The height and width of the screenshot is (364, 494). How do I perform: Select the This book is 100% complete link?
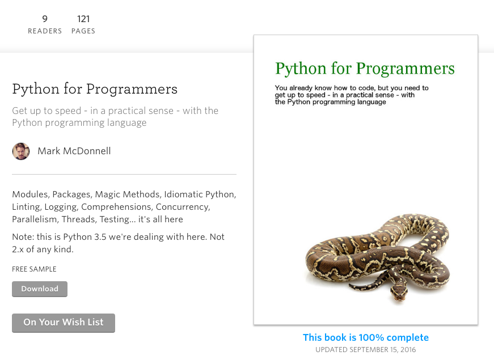[x=366, y=338]
